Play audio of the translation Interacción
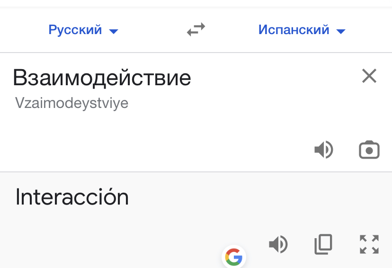This screenshot has height=268, width=392. point(278,244)
